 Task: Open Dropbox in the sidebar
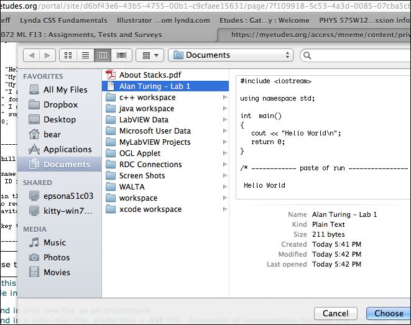(60, 105)
